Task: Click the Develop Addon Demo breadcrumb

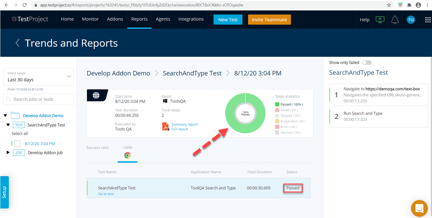Action: click(x=118, y=73)
